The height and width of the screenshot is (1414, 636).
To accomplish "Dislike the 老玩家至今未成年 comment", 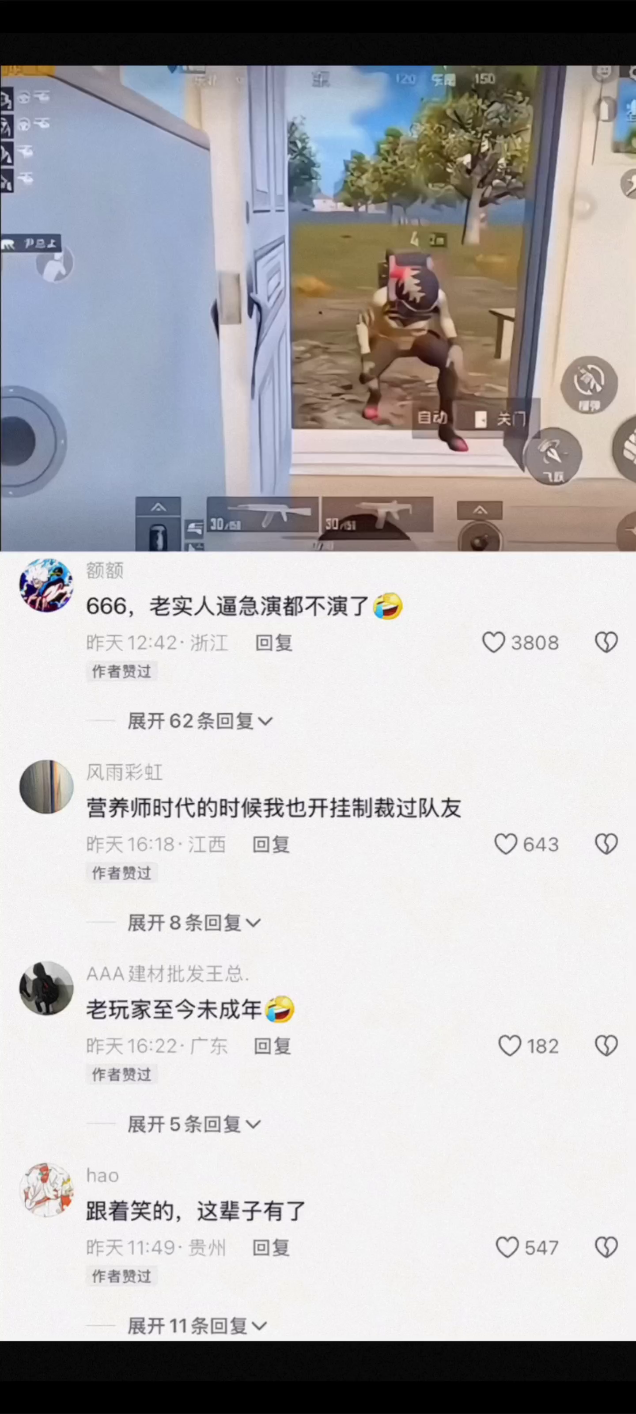I will point(606,1045).
